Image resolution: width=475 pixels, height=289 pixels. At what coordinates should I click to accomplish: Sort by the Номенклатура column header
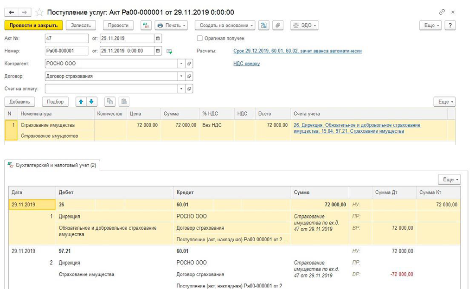click(56, 114)
